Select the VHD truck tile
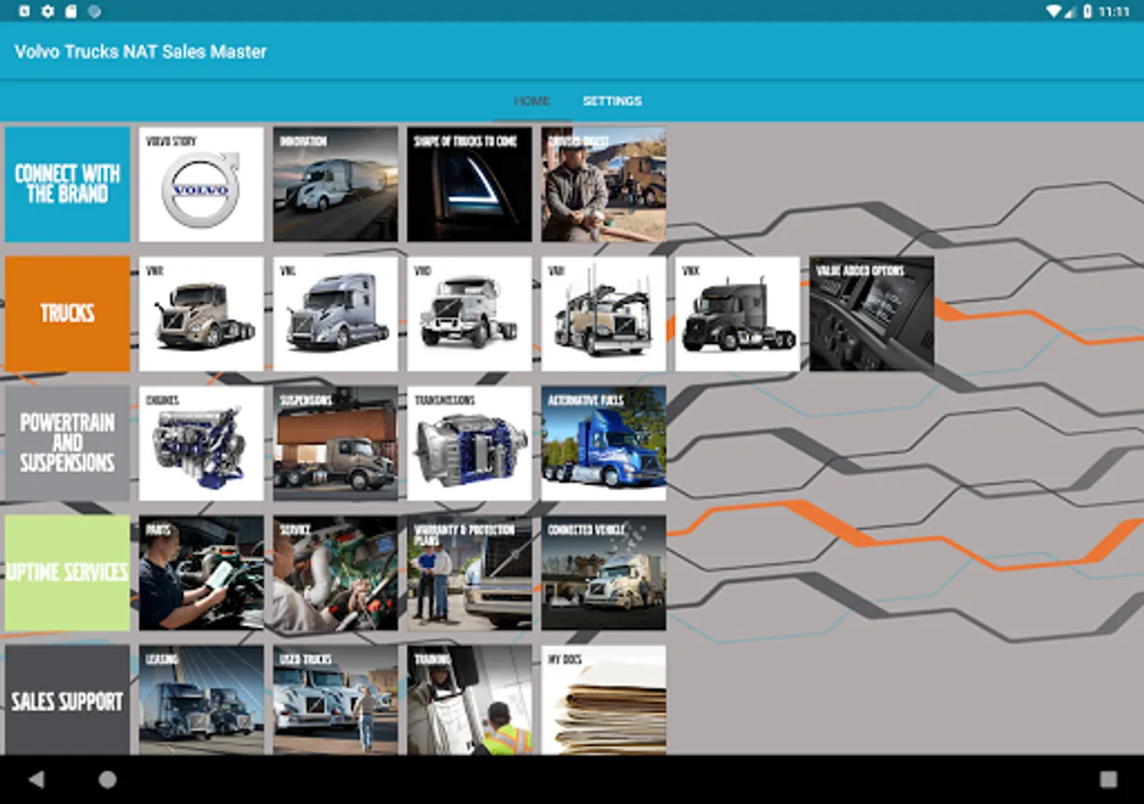 [469, 314]
